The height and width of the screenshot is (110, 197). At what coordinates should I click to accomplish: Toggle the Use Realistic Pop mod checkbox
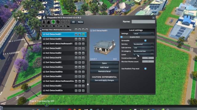coord(145,69)
